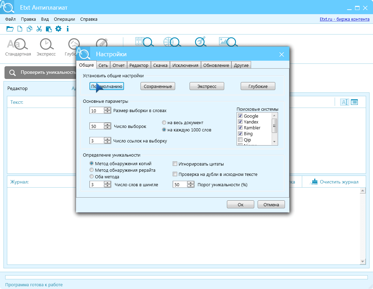The height and width of the screenshot is (289, 373).
Task: Open the Редактор settings tab
Action: (x=139, y=65)
